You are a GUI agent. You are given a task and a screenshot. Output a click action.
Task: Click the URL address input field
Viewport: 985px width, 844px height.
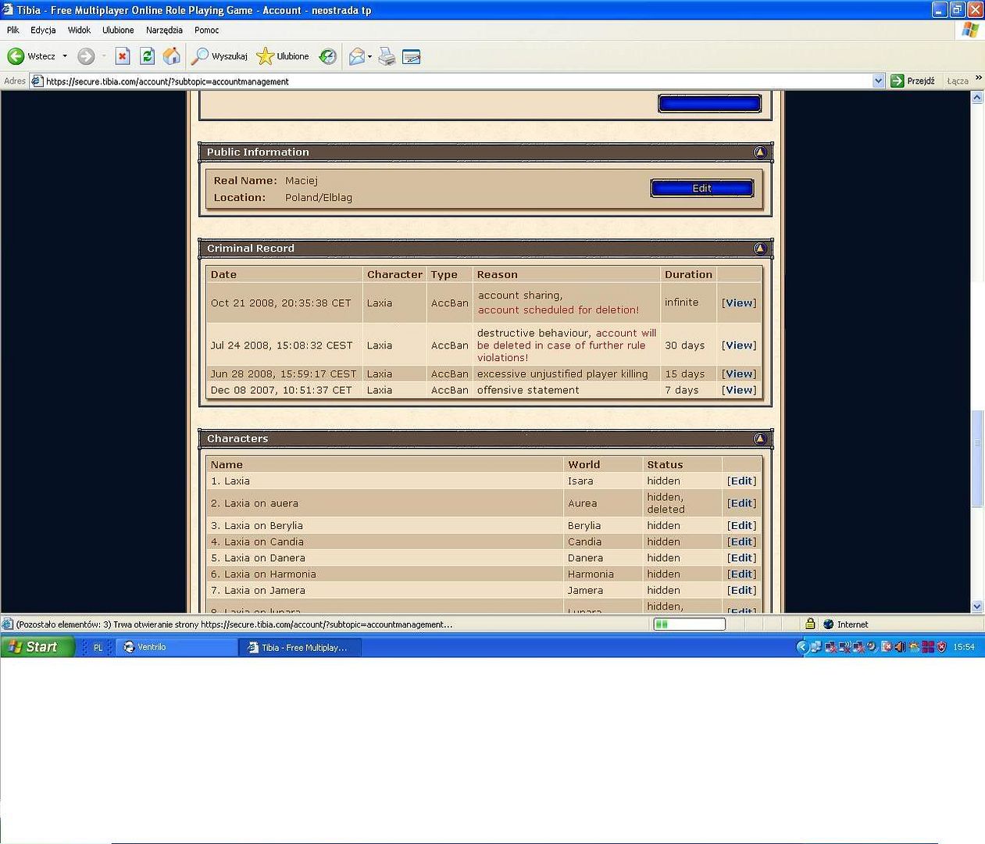click(x=457, y=81)
